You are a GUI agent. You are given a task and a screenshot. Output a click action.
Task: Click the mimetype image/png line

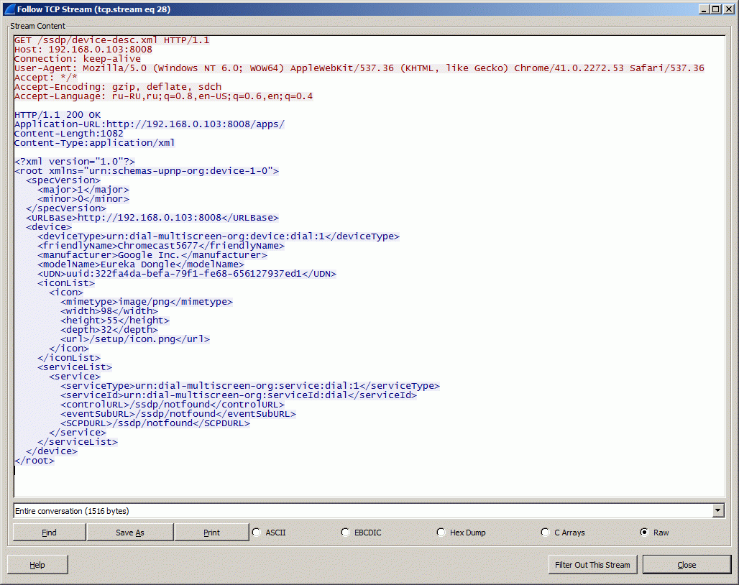click(x=147, y=302)
